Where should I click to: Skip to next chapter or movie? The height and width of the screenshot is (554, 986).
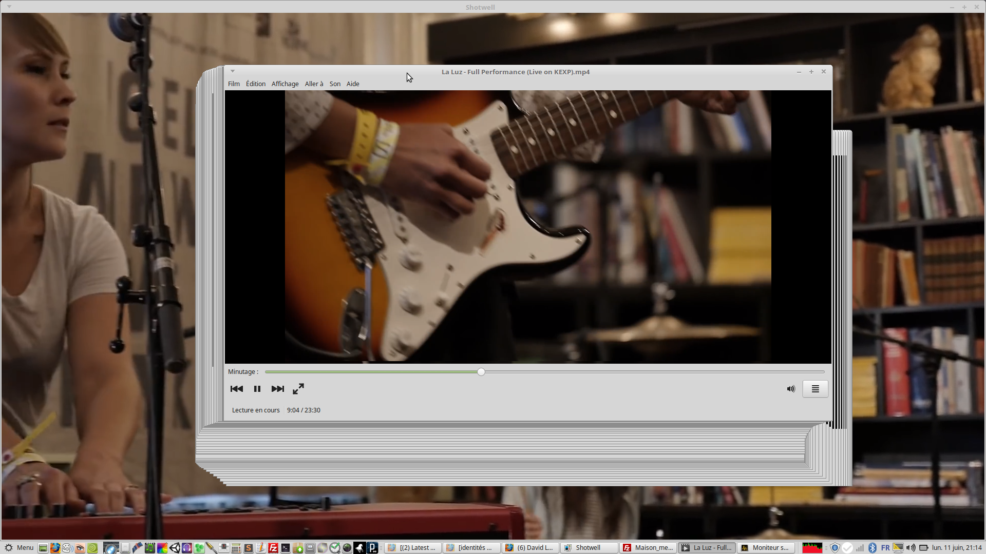[x=278, y=389]
